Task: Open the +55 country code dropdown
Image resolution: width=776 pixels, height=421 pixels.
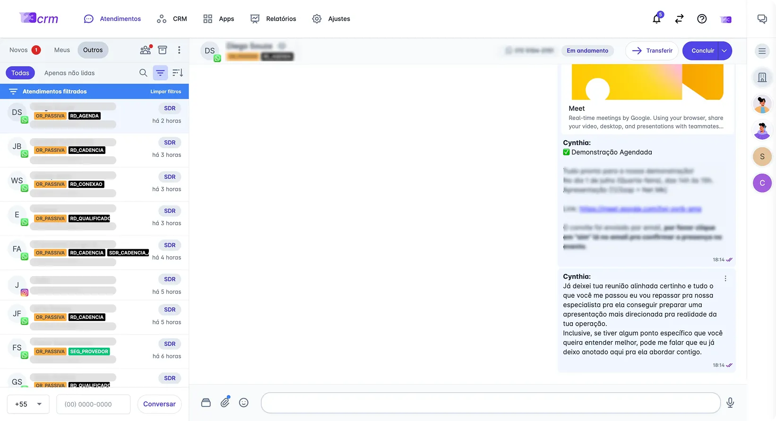Action: (x=28, y=404)
